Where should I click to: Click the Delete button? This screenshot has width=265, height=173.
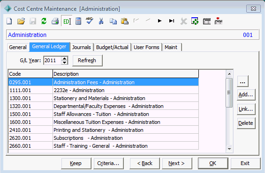point(246,123)
